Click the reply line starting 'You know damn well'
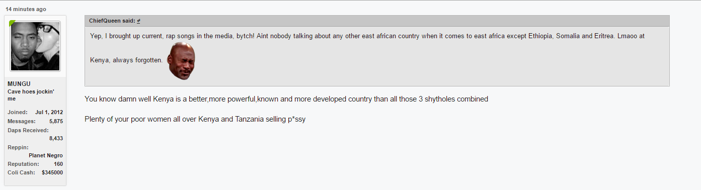Viewport: 701px width, 190px height. coord(286,99)
